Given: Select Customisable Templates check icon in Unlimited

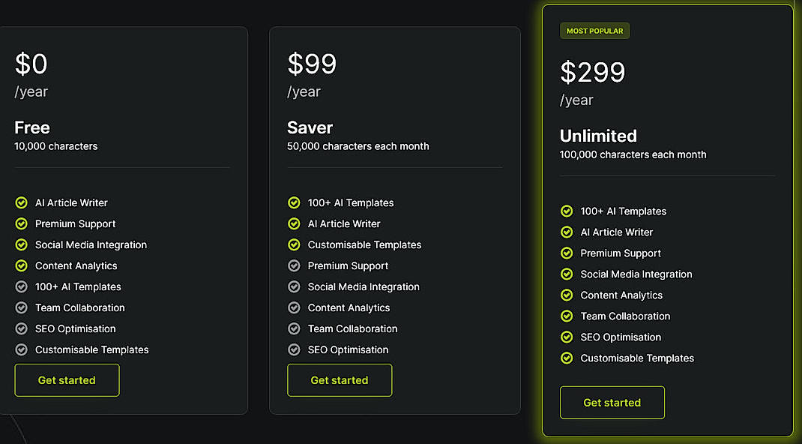Looking at the screenshot, I should coord(567,358).
